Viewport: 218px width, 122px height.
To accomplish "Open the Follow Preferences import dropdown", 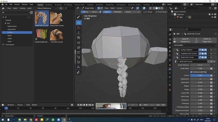I will tap(47, 8).
